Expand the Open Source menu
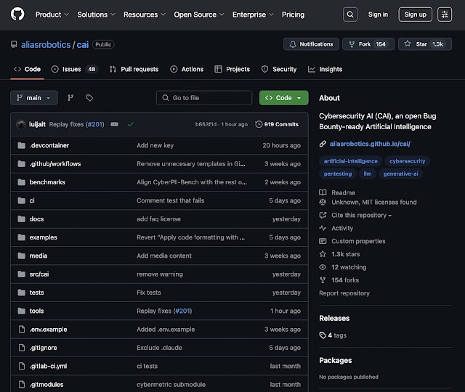The height and width of the screenshot is (392, 465). click(199, 15)
